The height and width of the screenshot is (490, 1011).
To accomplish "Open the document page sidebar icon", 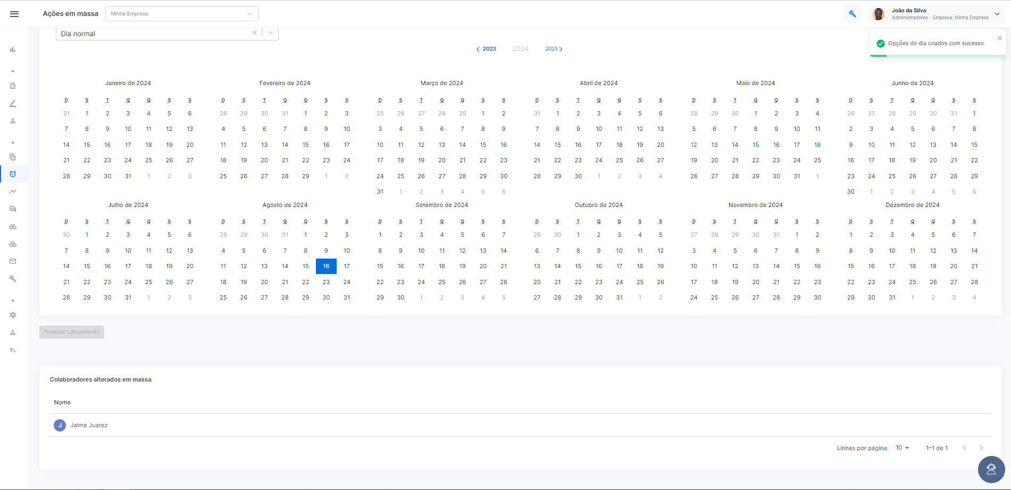I will 13,86.
